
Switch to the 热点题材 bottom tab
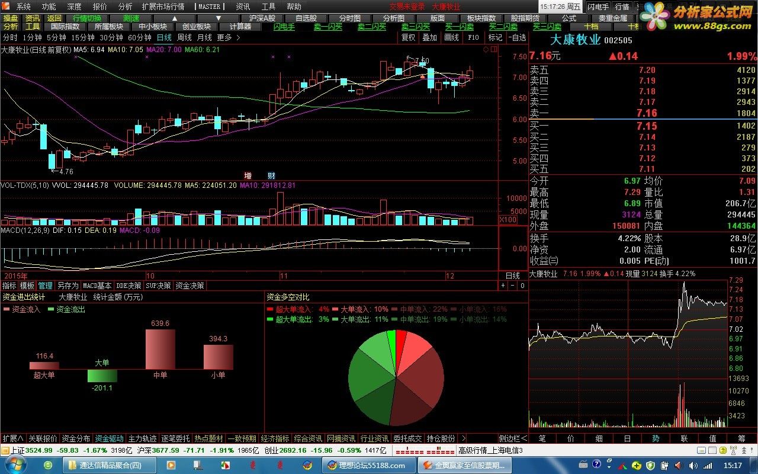208,438
